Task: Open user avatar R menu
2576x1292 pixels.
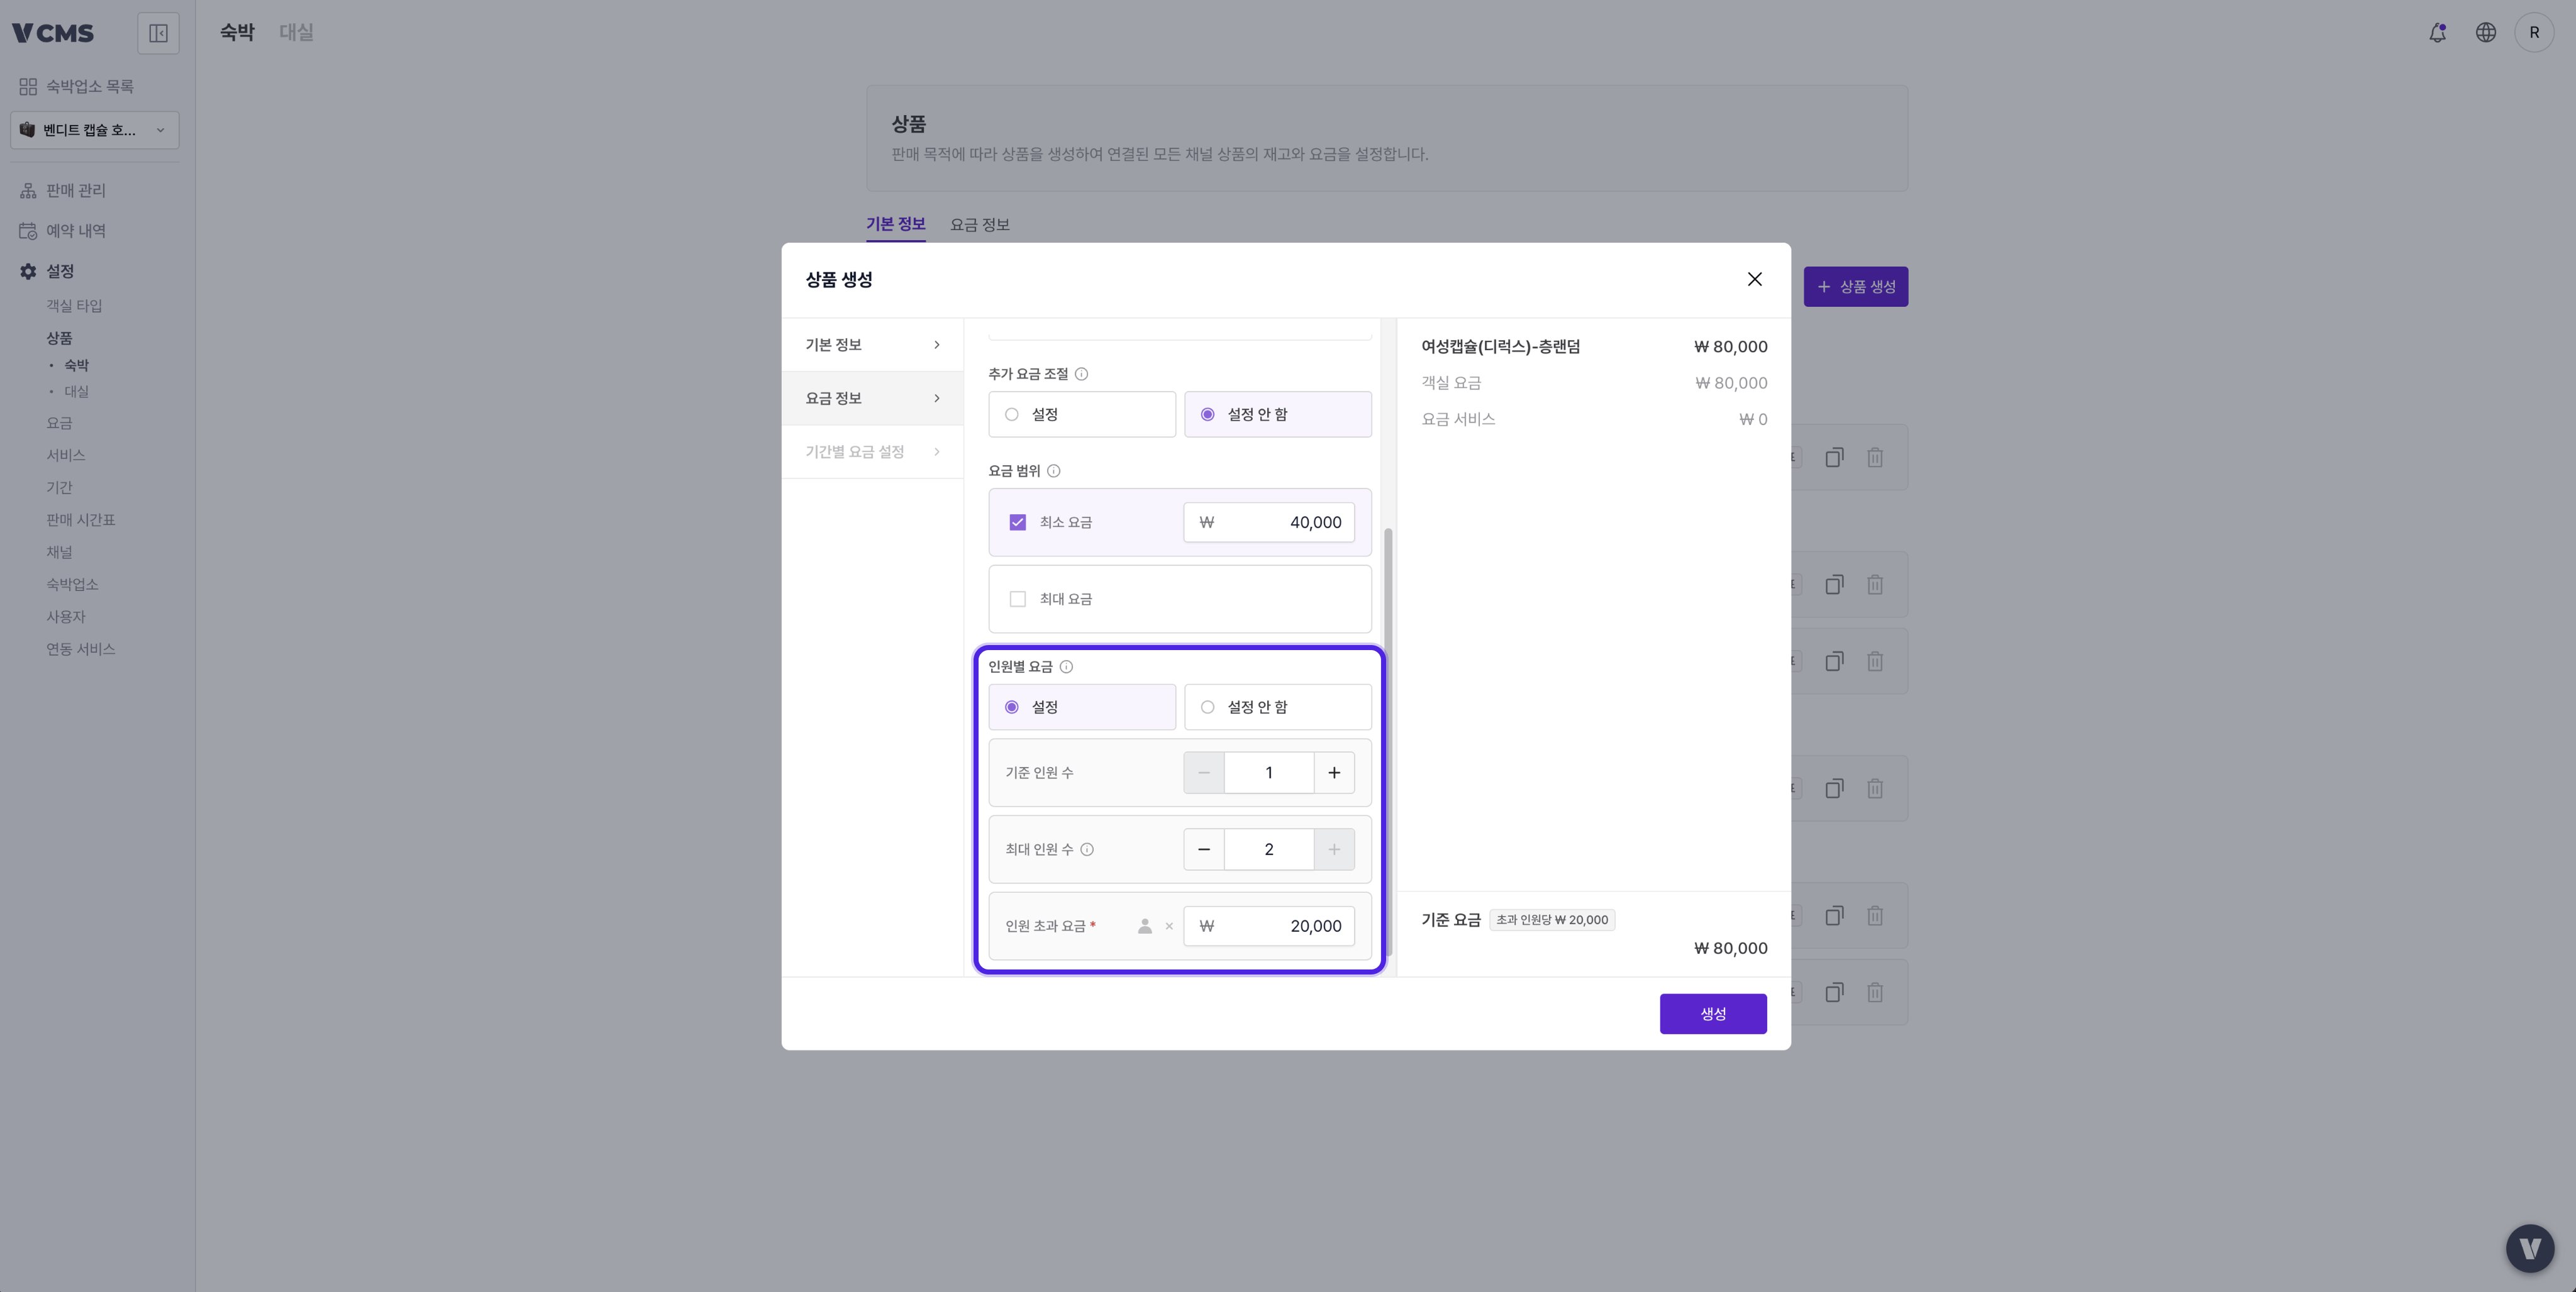Action: coord(2533,33)
